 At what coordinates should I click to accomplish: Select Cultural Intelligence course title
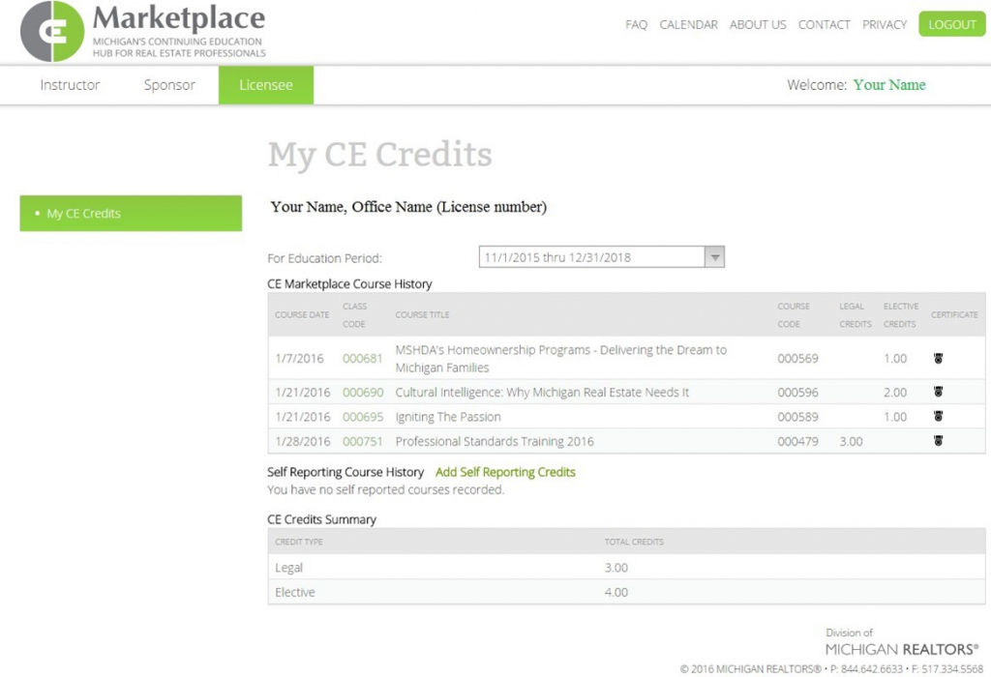542,393
